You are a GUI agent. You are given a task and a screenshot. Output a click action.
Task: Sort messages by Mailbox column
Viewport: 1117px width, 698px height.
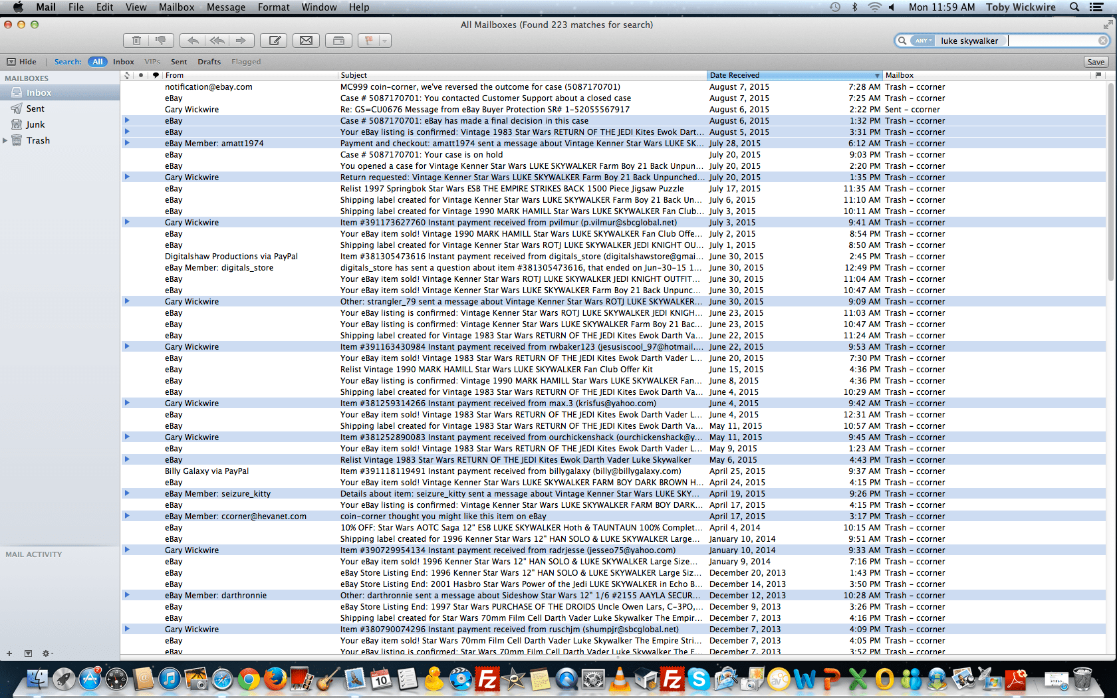tap(987, 75)
